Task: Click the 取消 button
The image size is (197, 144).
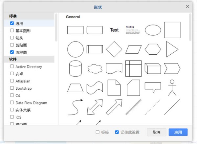Action: tap(157, 132)
